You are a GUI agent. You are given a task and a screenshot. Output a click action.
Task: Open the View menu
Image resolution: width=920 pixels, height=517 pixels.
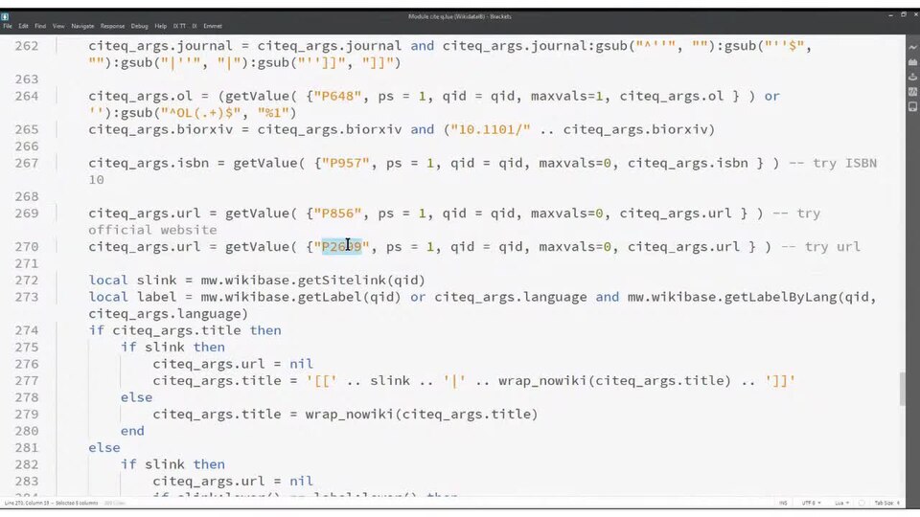click(58, 26)
